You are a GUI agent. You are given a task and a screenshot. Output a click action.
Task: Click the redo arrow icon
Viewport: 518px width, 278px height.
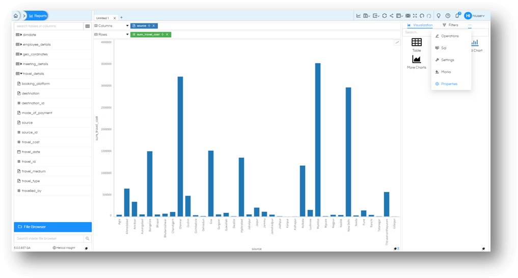pos(429,15)
